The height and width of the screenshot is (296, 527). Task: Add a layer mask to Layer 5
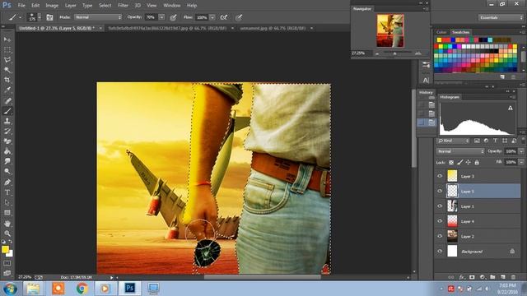(472, 277)
